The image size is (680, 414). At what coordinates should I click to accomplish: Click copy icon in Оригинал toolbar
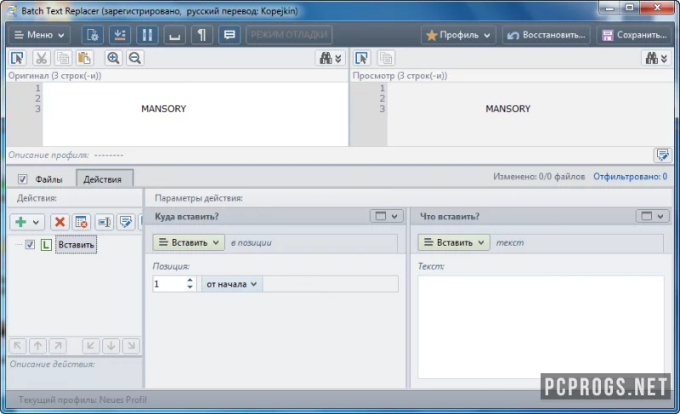(63, 58)
